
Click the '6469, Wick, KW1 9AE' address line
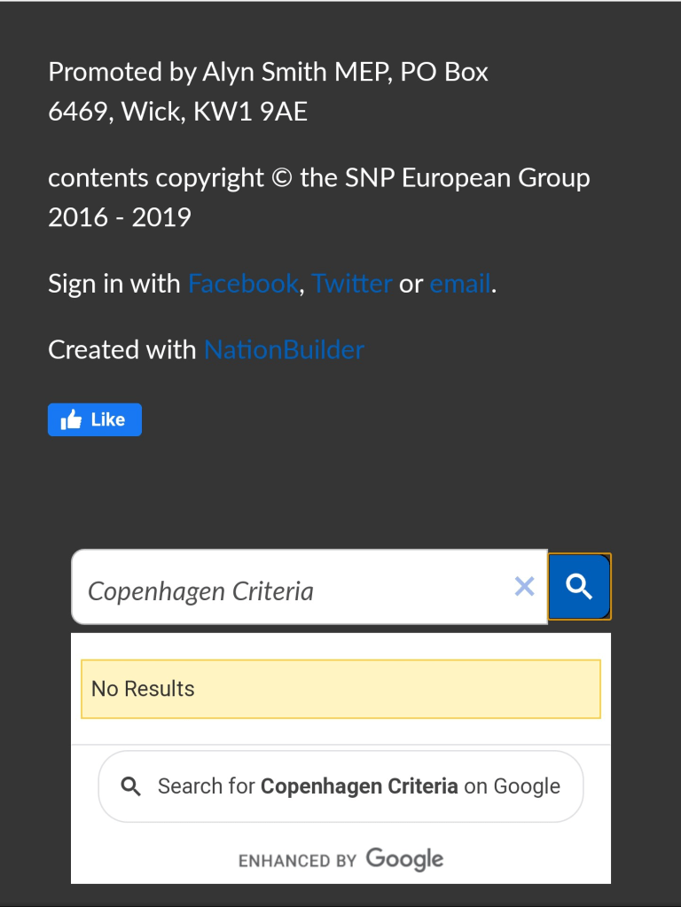point(177,112)
